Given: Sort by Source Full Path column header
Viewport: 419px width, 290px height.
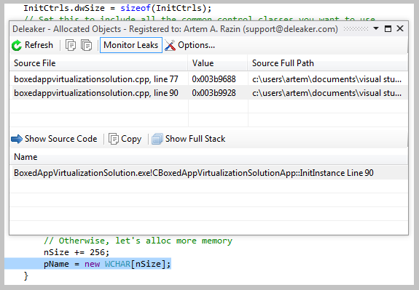Looking at the screenshot, I should pyautogui.click(x=328, y=63).
